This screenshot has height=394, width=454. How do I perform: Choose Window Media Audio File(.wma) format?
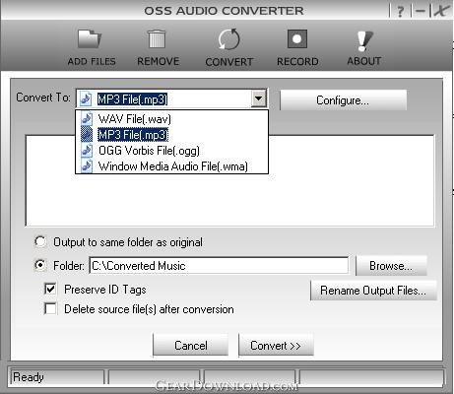click(171, 166)
